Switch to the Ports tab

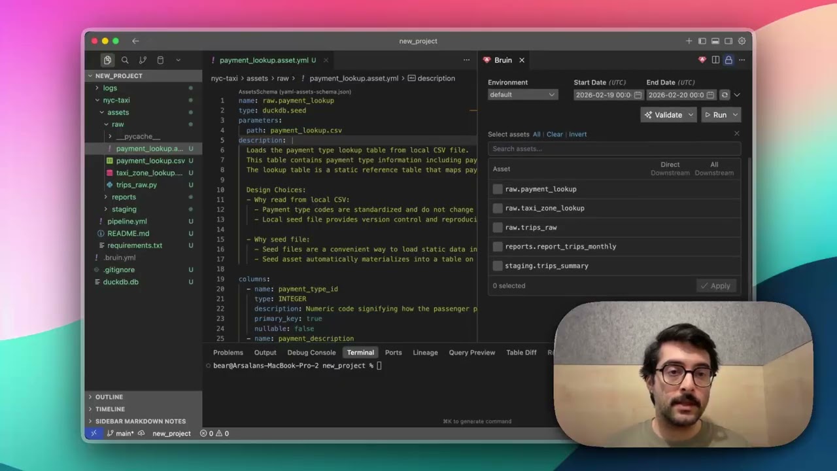394,353
